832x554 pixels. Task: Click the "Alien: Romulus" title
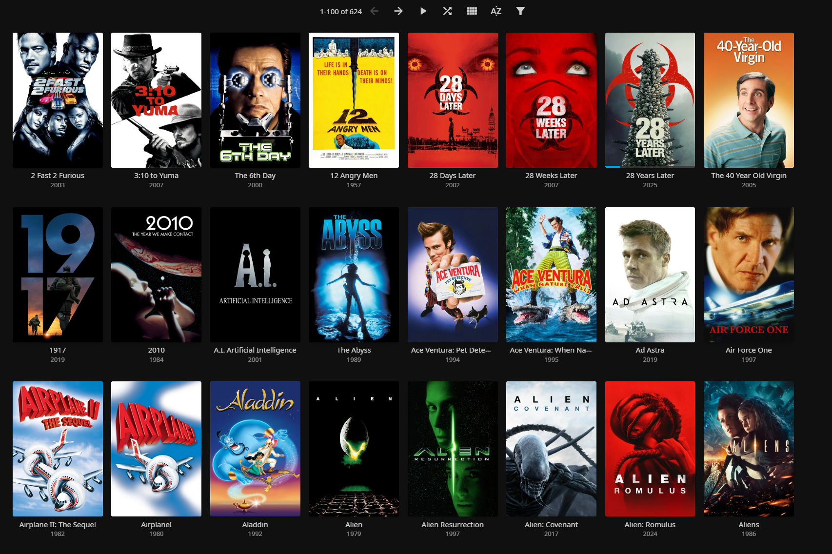click(x=650, y=525)
